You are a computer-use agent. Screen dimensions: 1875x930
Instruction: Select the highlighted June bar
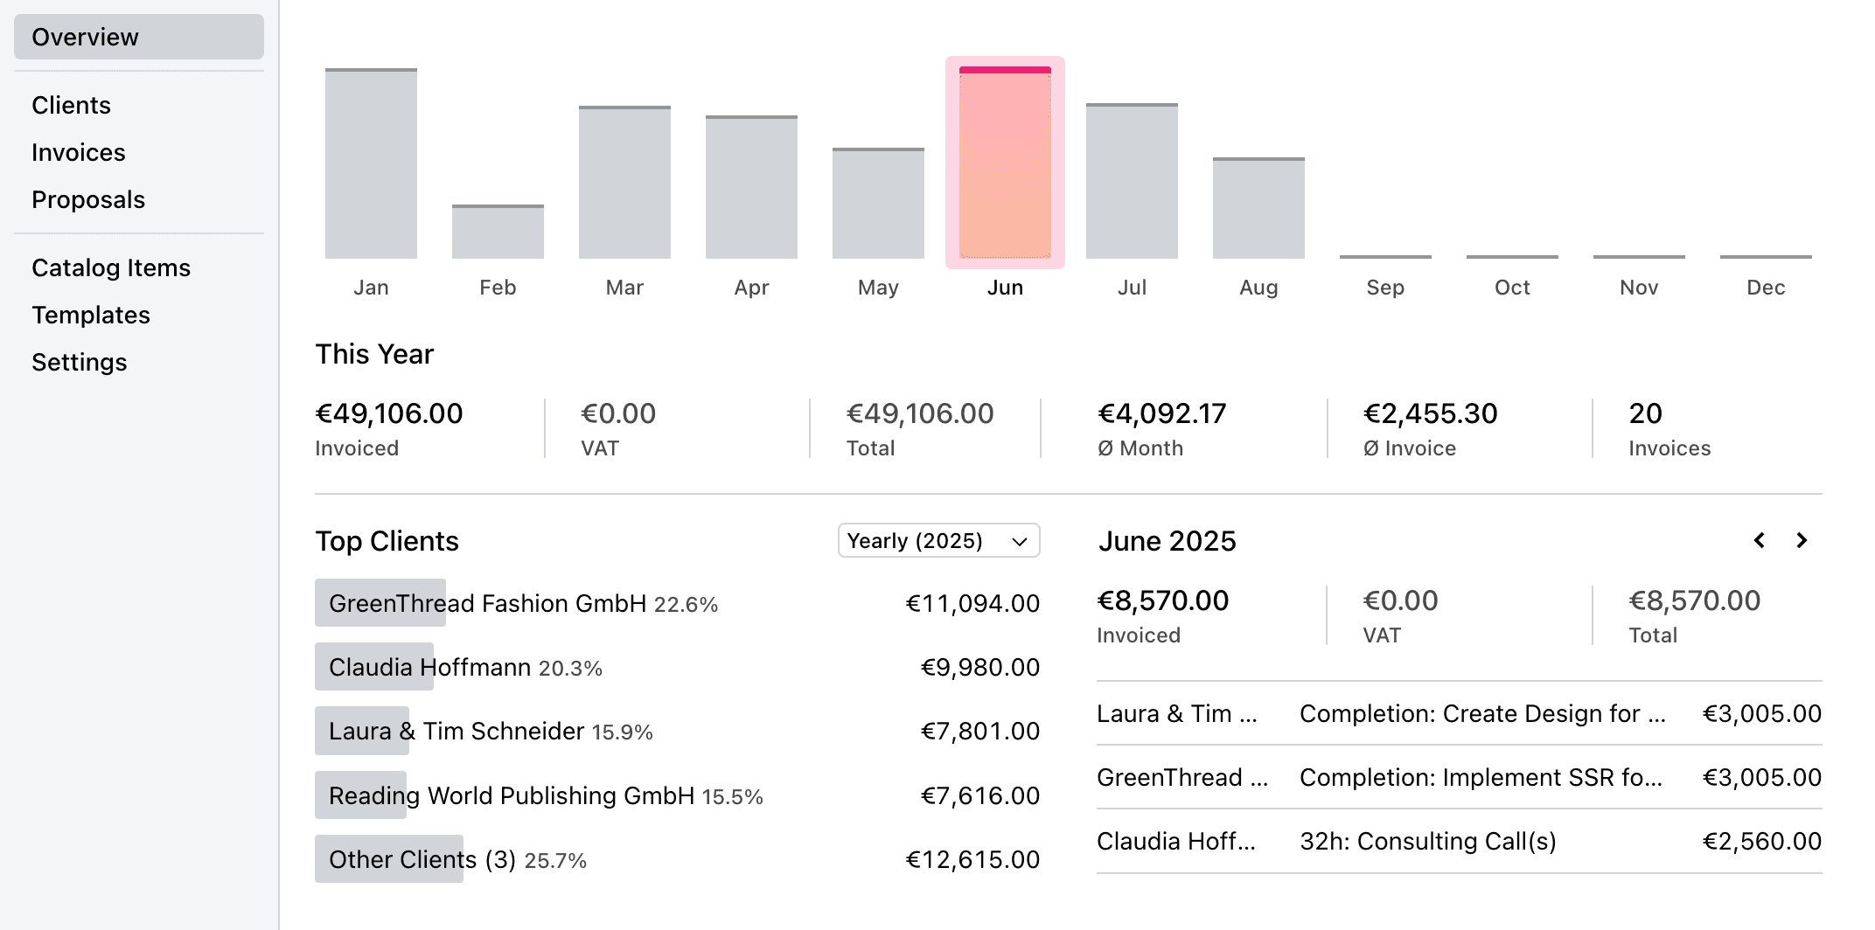click(x=1005, y=164)
